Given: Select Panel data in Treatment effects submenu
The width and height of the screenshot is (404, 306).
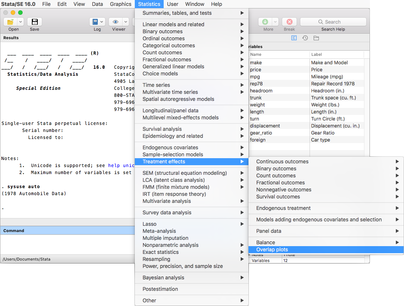Looking at the screenshot, I should point(326,231).
